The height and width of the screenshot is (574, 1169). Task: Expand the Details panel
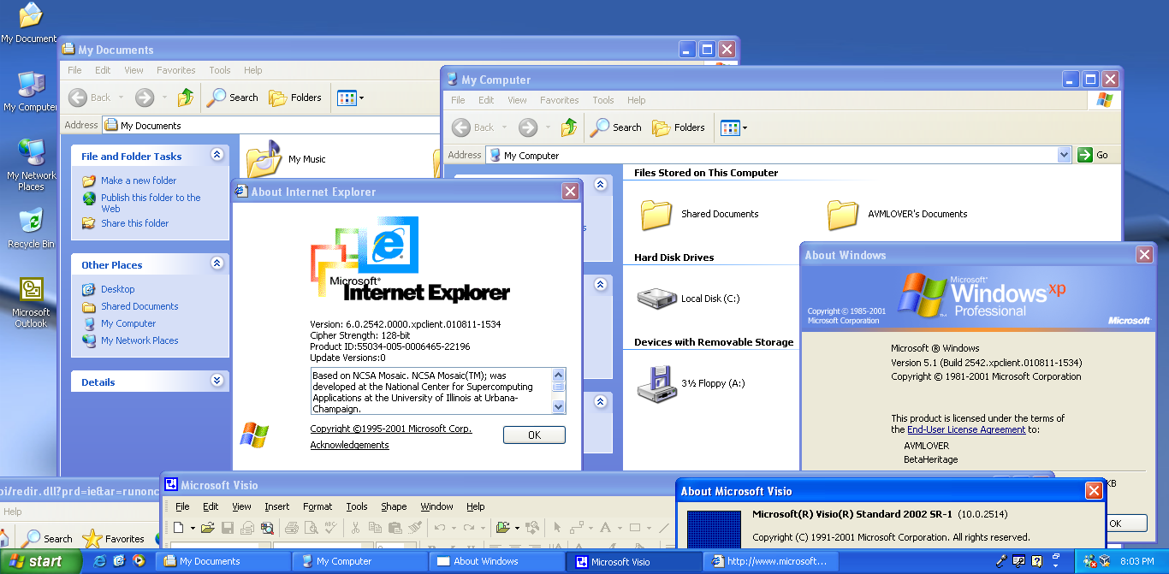[x=217, y=381]
